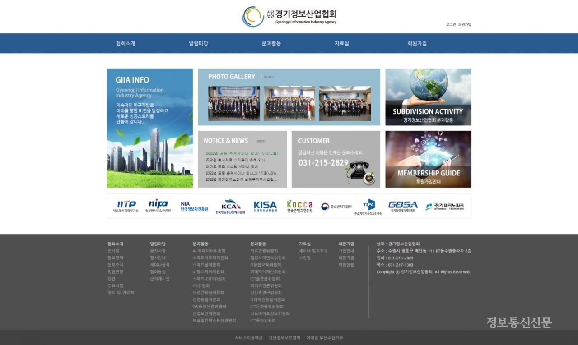Select the KCA partner logo
This screenshot has width=578, height=345.
[230, 206]
